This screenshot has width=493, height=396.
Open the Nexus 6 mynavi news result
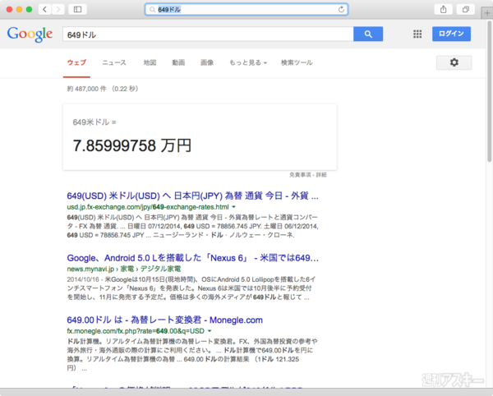tap(193, 258)
